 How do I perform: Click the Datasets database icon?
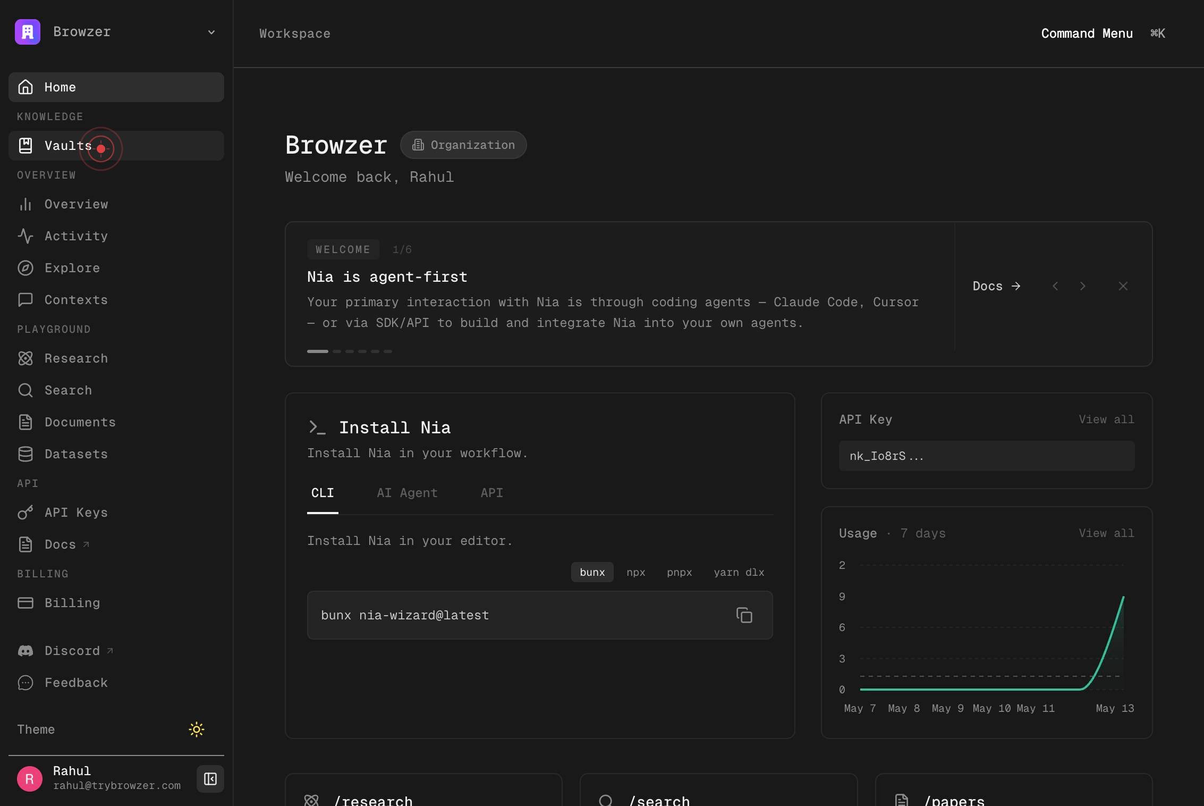point(26,454)
